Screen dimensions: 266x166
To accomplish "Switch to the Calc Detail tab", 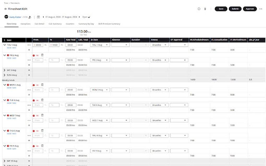I will [x=40, y=24].
